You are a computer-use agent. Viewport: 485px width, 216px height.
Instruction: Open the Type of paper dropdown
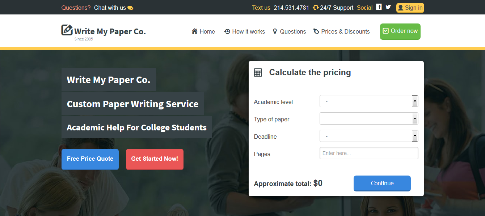click(x=369, y=118)
